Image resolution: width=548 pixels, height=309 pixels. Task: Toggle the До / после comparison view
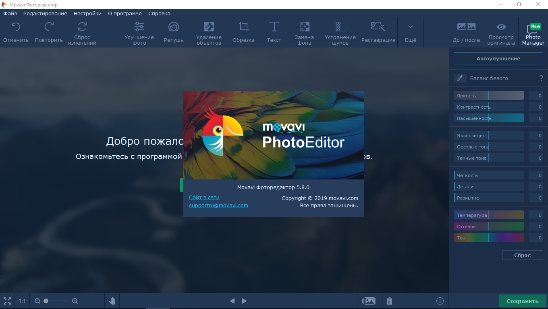coord(466,32)
